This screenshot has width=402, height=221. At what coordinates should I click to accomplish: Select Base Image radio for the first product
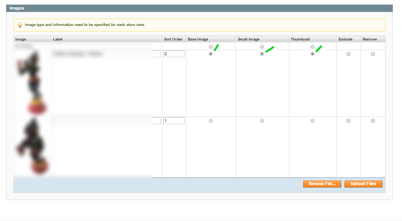click(210, 54)
